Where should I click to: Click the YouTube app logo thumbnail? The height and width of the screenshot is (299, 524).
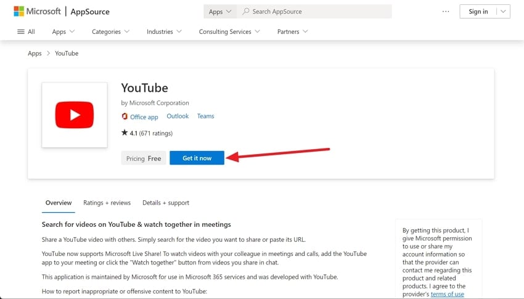click(75, 115)
